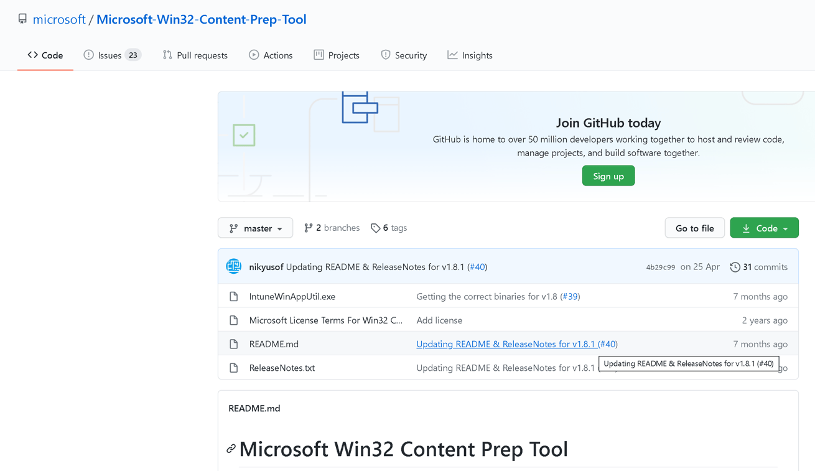The height and width of the screenshot is (471, 815).
Task: Click the file icon beside ReleaseNotes.txt
Action: point(234,368)
